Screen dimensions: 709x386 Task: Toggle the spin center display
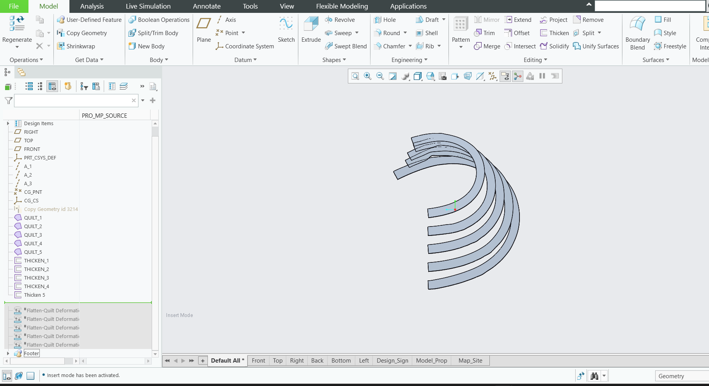pyautogui.click(x=518, y=76)
